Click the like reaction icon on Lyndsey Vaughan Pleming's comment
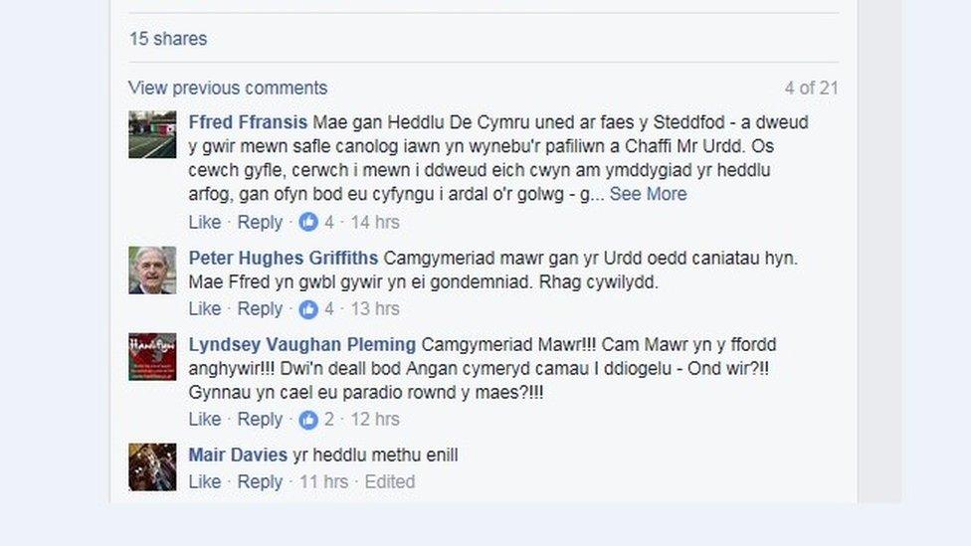971x546 pixels. pyautogui.click(x=308, y=420)
